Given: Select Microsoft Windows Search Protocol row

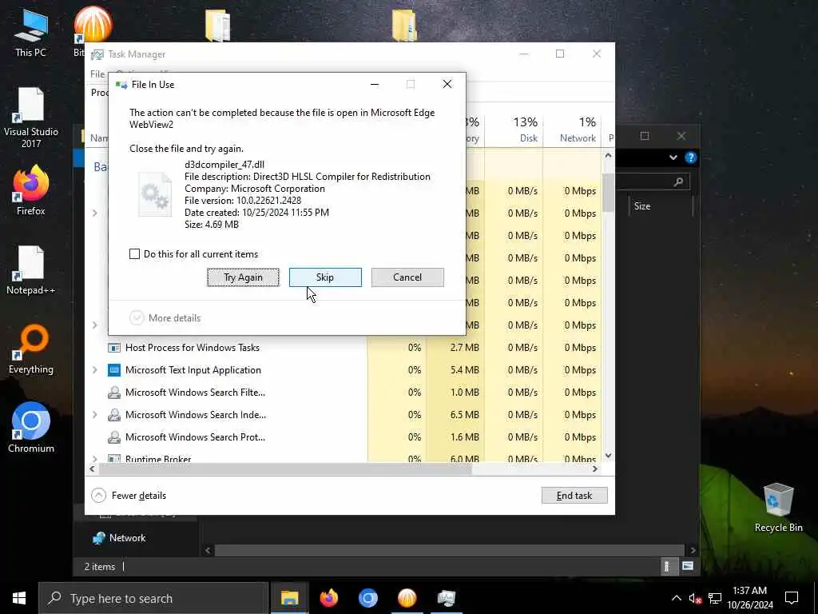Looking at the screenshot, I should pos(344,437).
